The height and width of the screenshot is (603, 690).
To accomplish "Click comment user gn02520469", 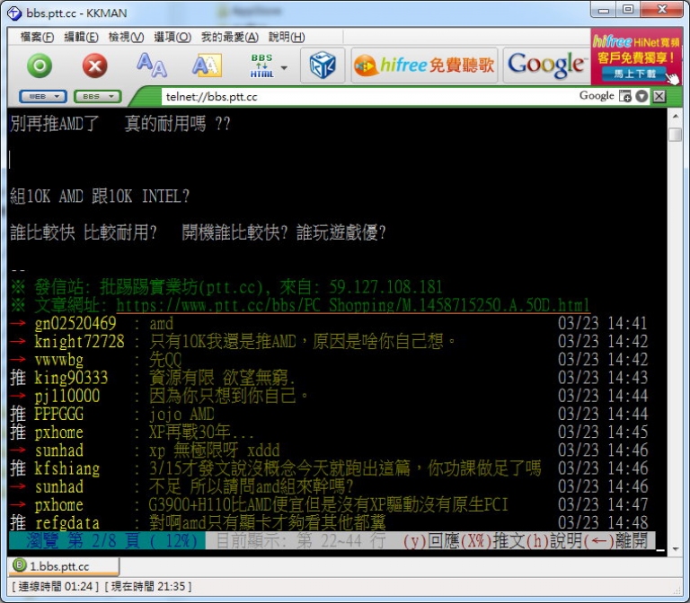I will (75, 323).
